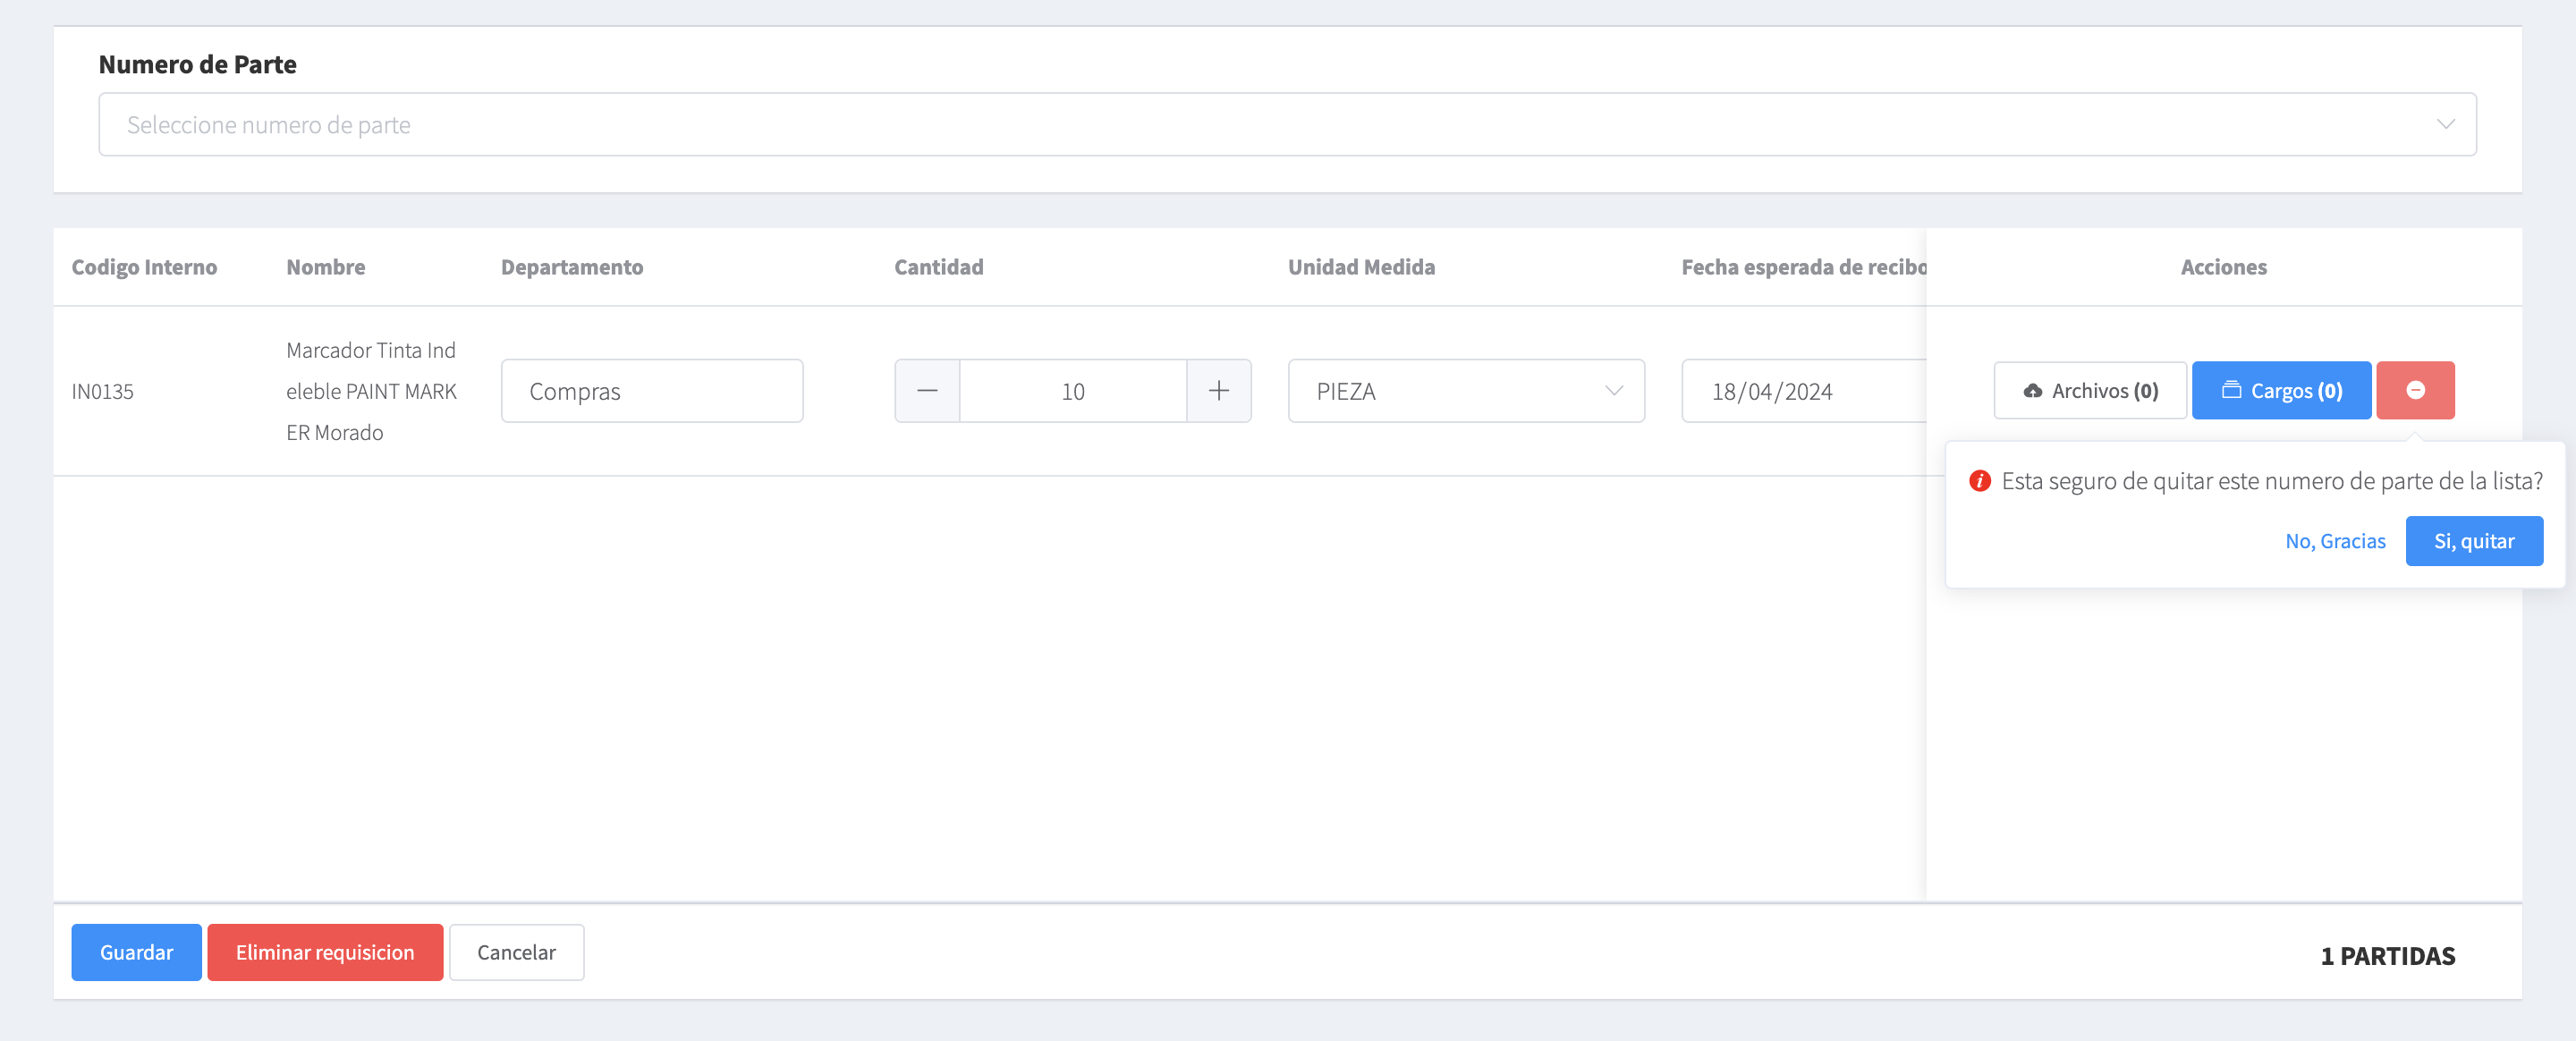This screenshot has width=2576, height=1041.
Task: Click the red warning icon in popconfirm
Action: click(1979, 481)
